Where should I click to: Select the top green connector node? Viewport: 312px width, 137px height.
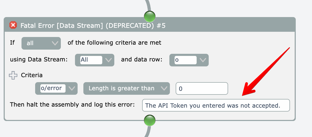click(150, 16)
